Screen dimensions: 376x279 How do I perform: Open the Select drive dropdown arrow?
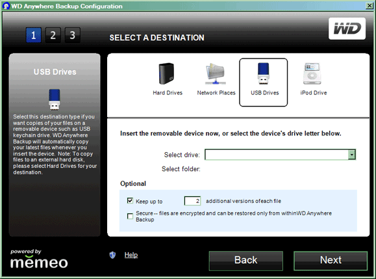click(351, 155)
